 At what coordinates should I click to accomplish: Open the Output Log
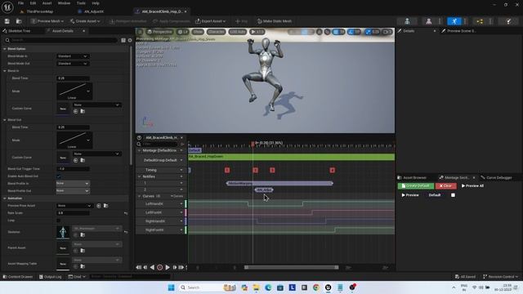pos(51,277)
